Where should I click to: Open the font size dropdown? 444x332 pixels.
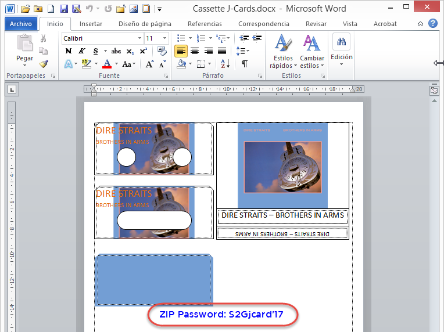(x=165, y=38)
